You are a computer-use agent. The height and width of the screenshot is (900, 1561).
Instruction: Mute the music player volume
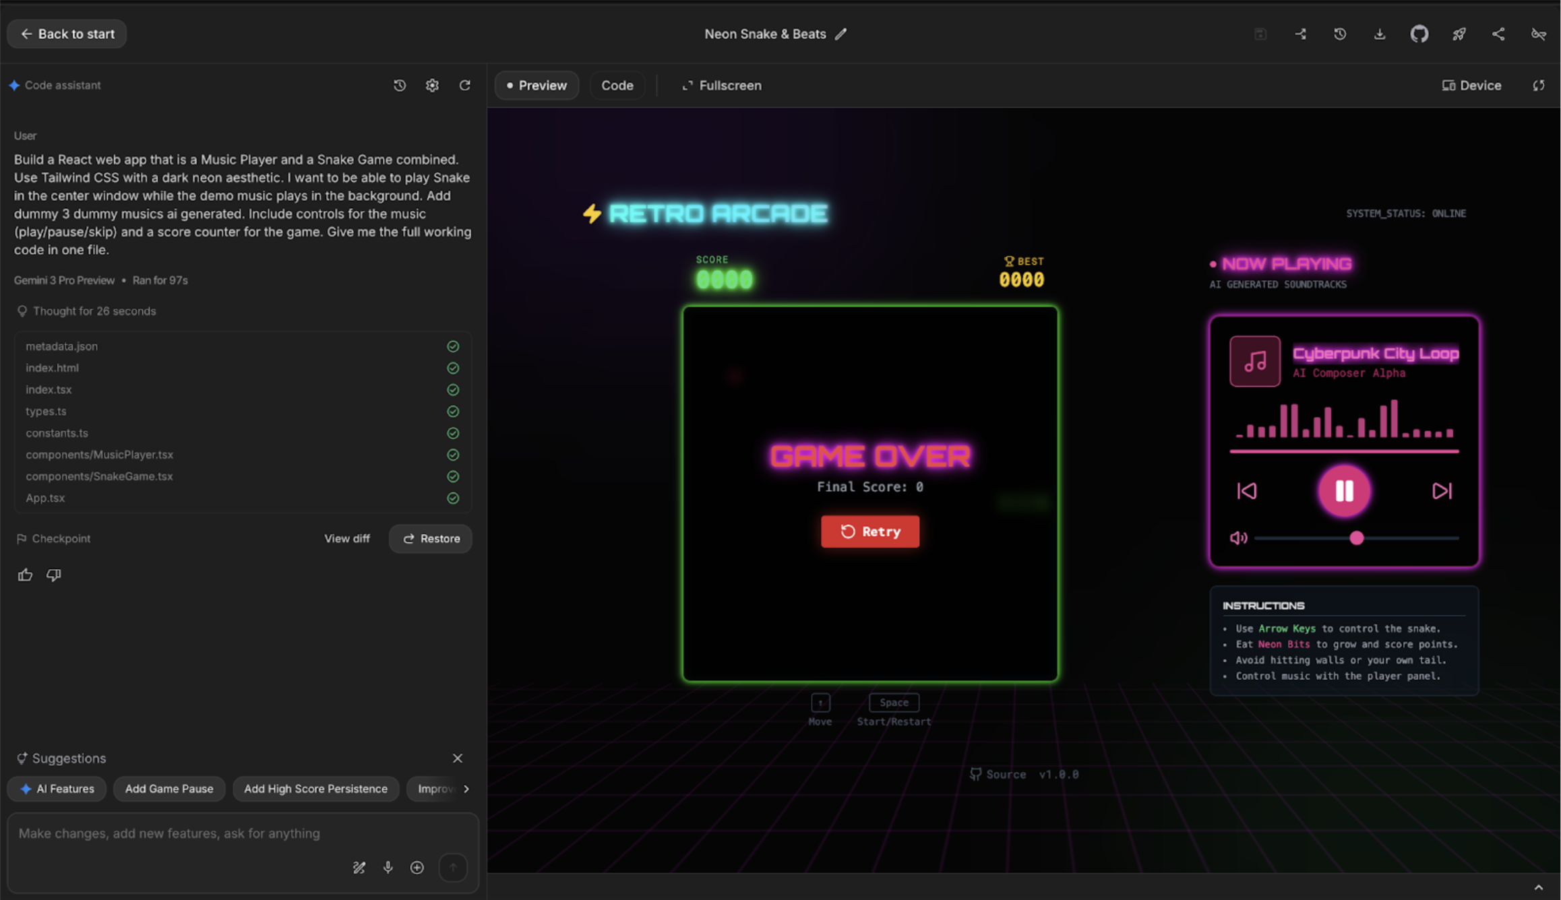1238,538
